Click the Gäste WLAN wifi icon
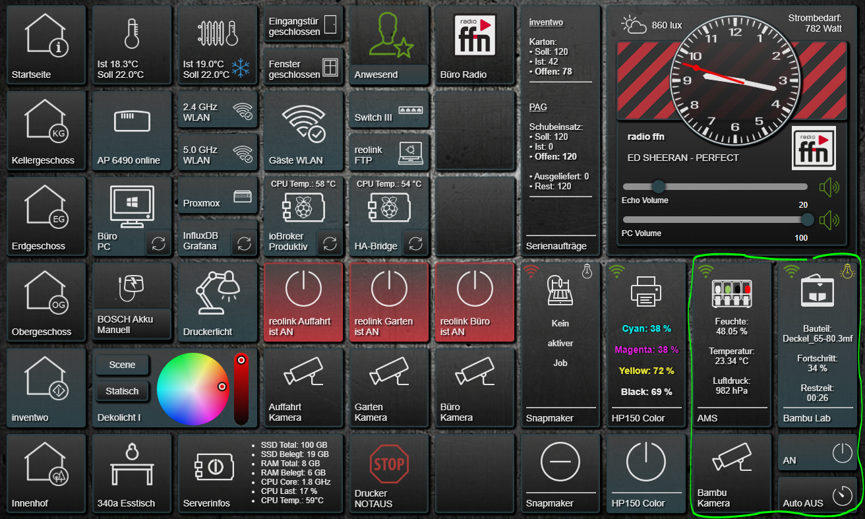 point(303,123)
